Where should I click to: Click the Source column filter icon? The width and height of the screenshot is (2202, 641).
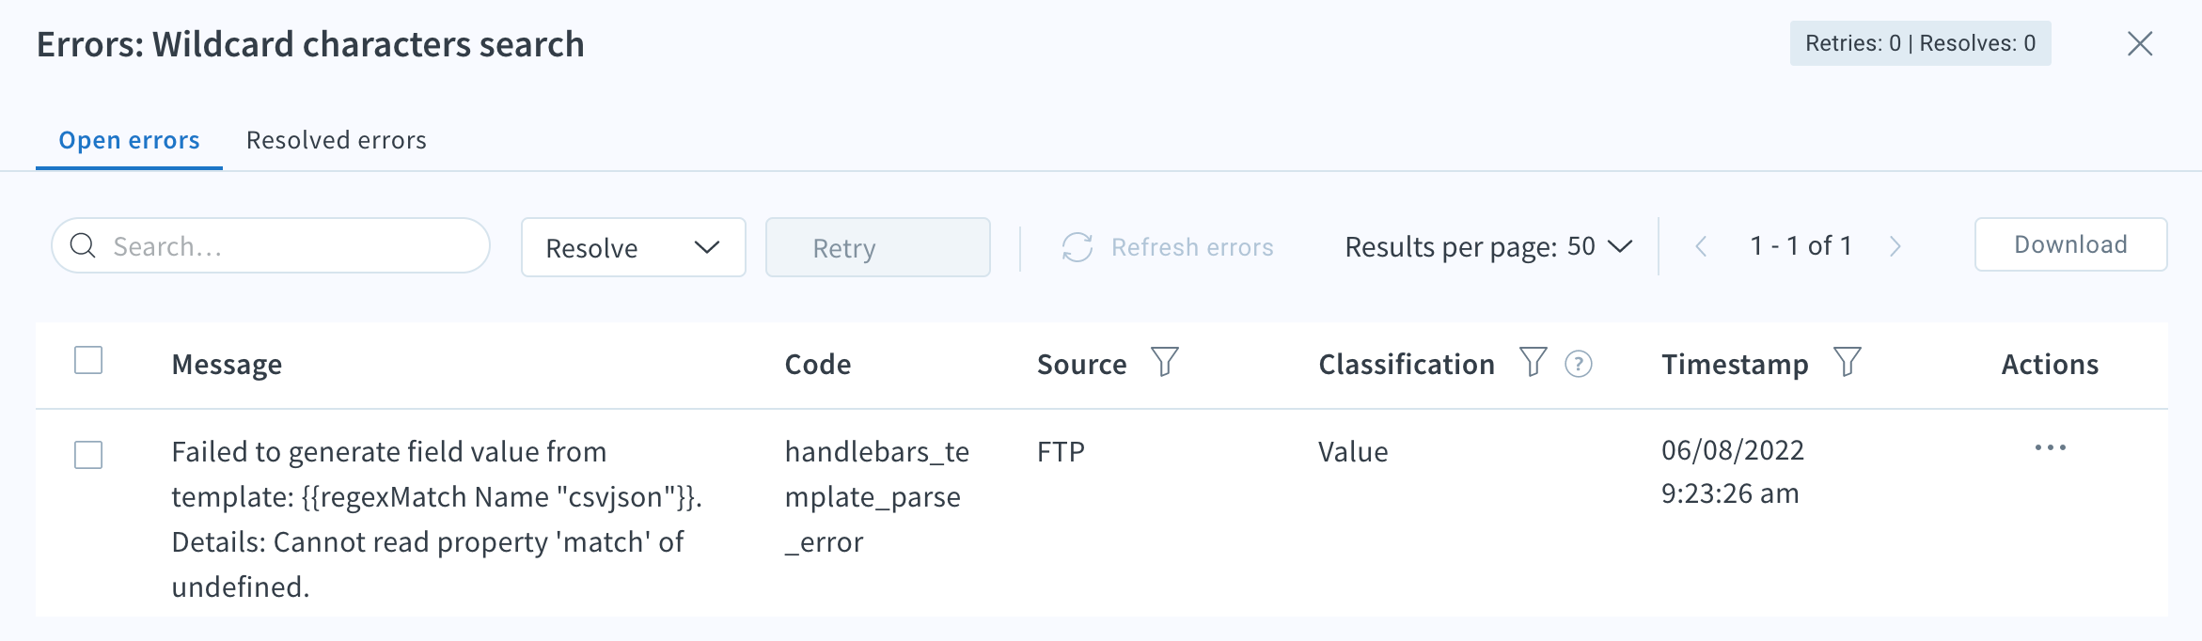1165,362
